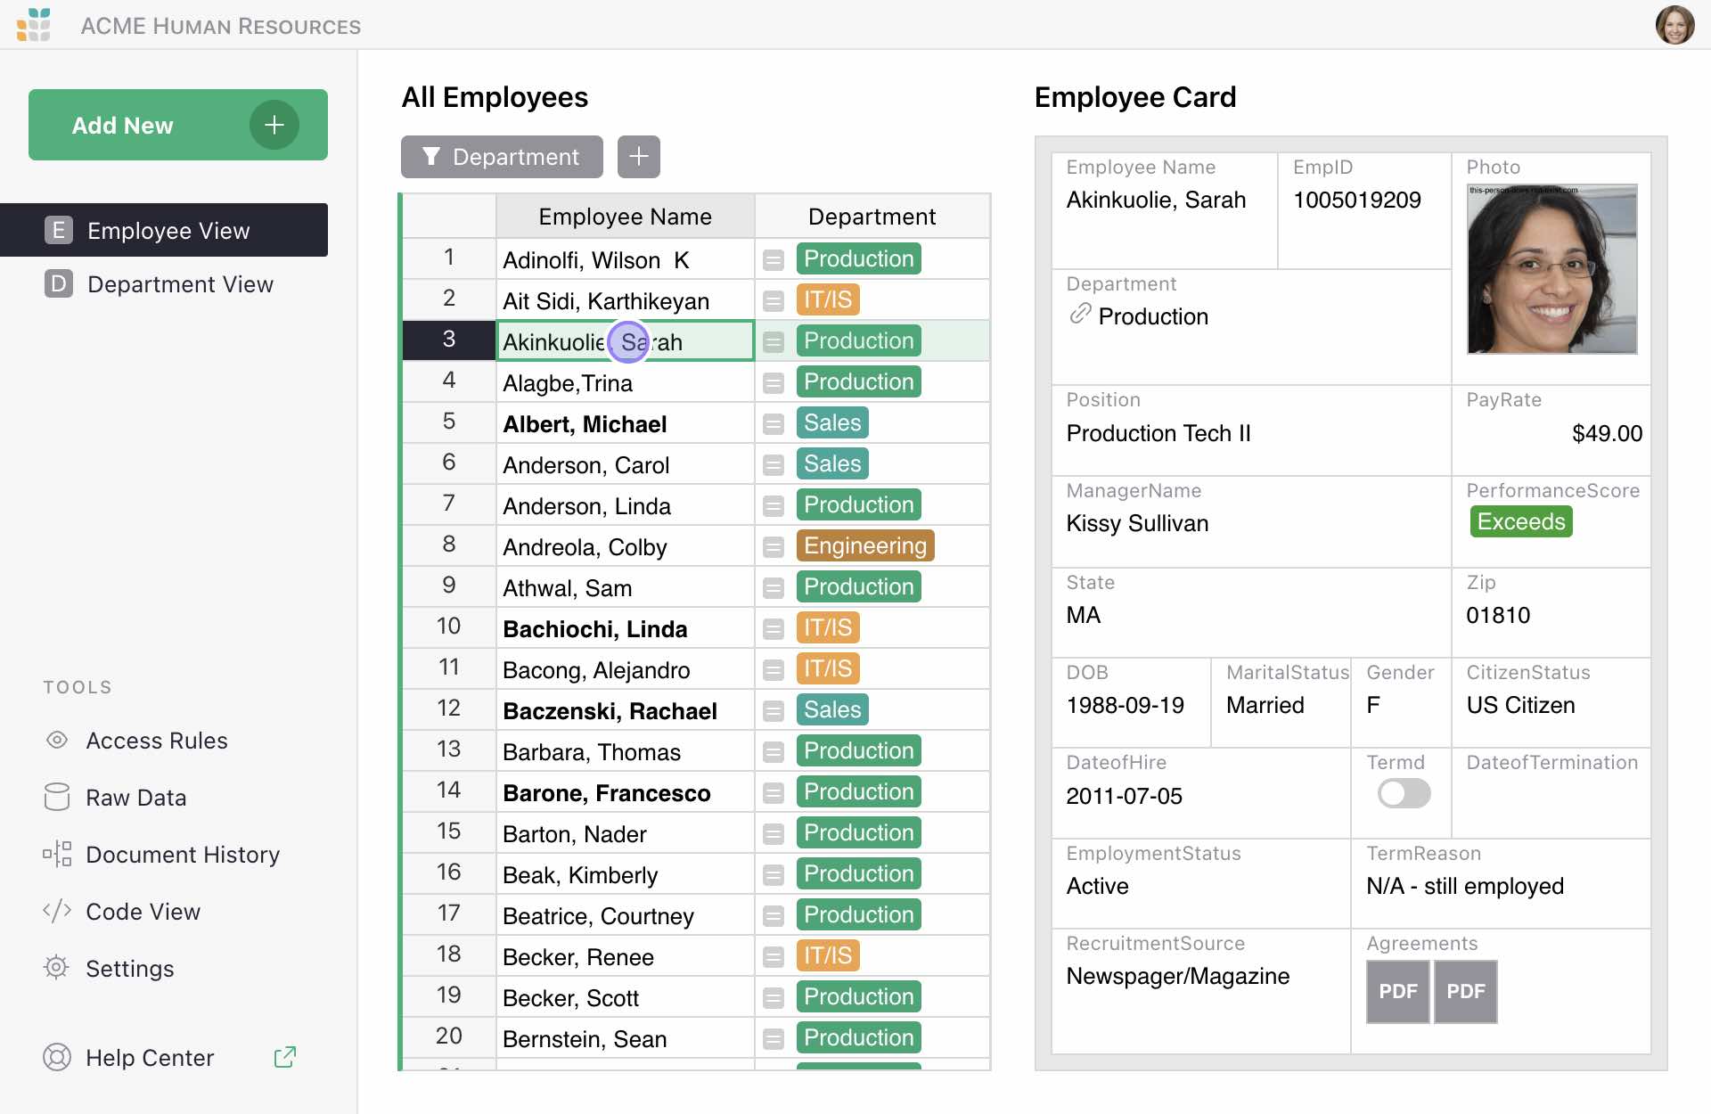This screenshot has height=1114, width=1711.
Task: Click the Raw Data tool icon
Action: [x=57, y=797]
